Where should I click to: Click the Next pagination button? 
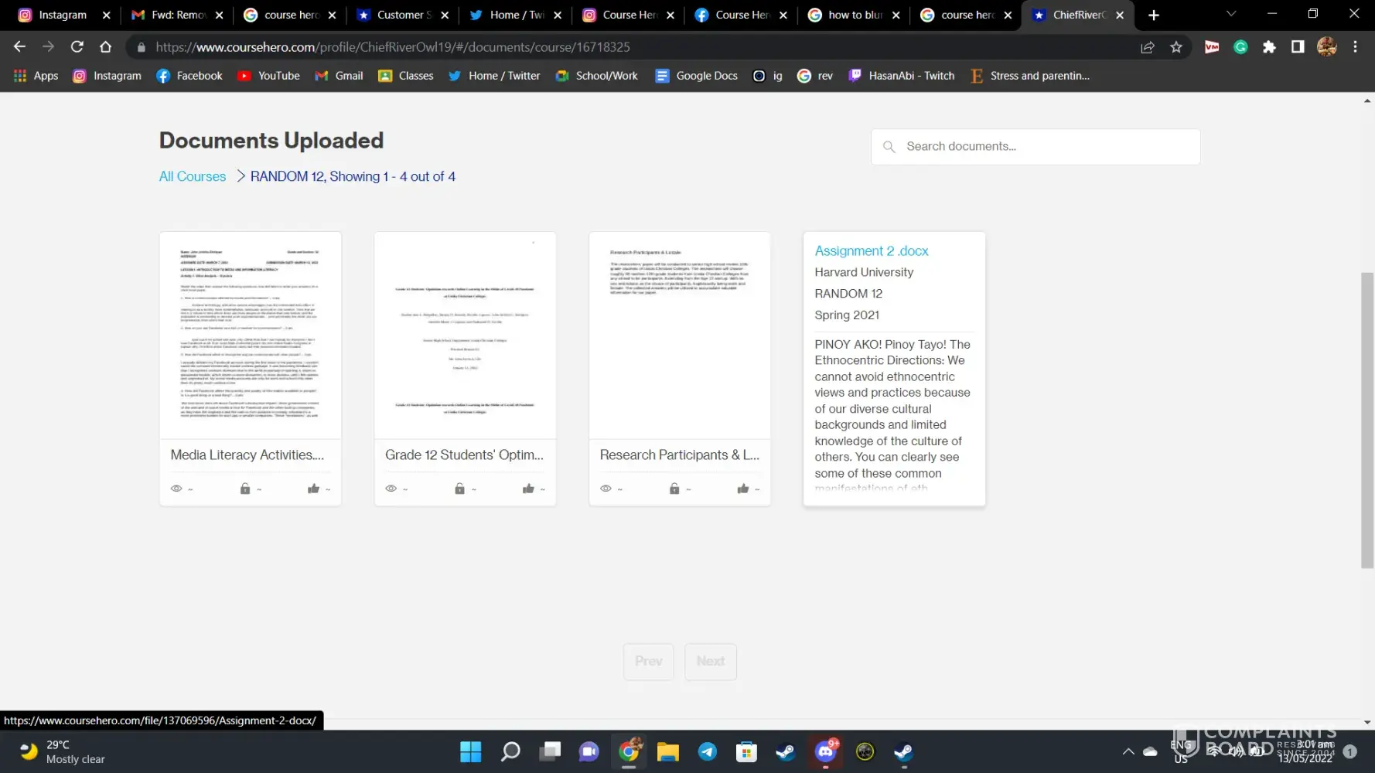point(711,662)
